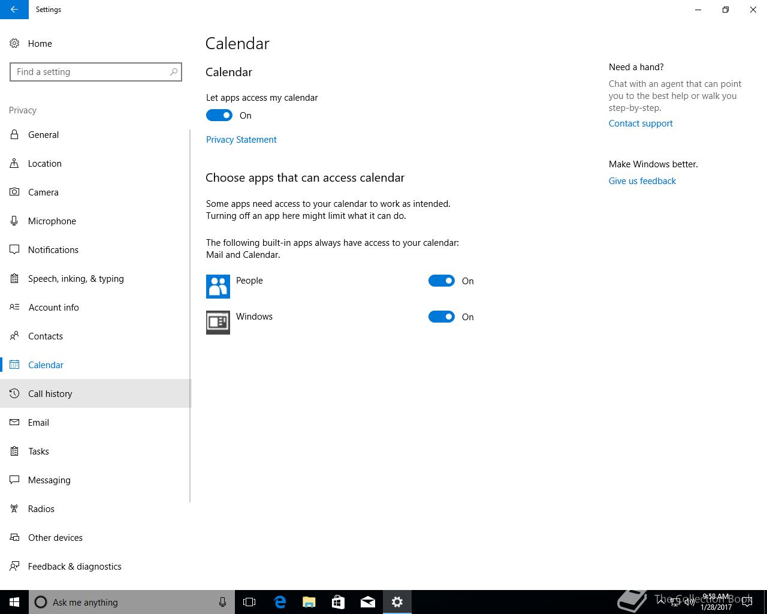Select Other devices in sidebar
Viewport: 767px width, 614px height.
(x=96, y=537)
